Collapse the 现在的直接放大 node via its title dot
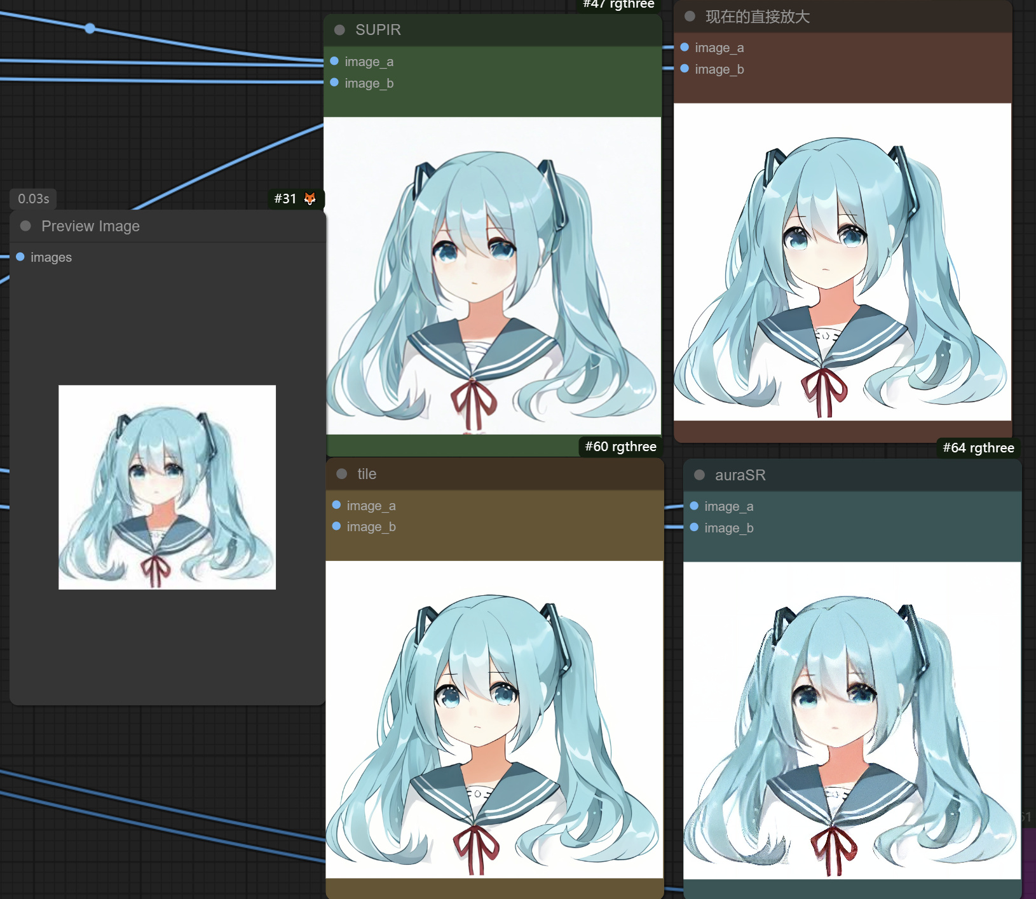 pyautogui.click(x=689, y=16)
